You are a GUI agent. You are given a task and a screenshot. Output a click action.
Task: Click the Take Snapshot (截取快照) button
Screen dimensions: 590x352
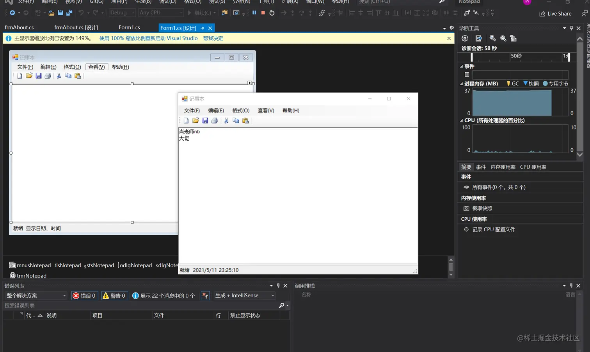tap(478, 209)
